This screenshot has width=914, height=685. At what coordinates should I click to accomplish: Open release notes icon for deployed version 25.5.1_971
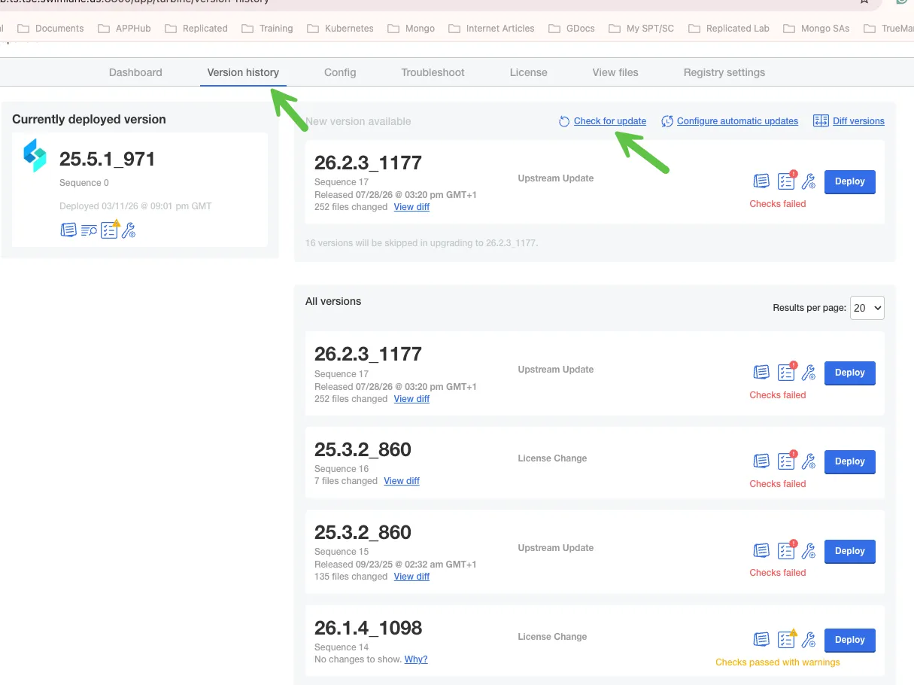[68, 230]
